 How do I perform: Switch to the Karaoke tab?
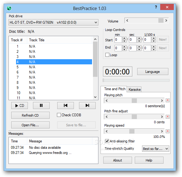pyautogui.click(x=134, y=90)
